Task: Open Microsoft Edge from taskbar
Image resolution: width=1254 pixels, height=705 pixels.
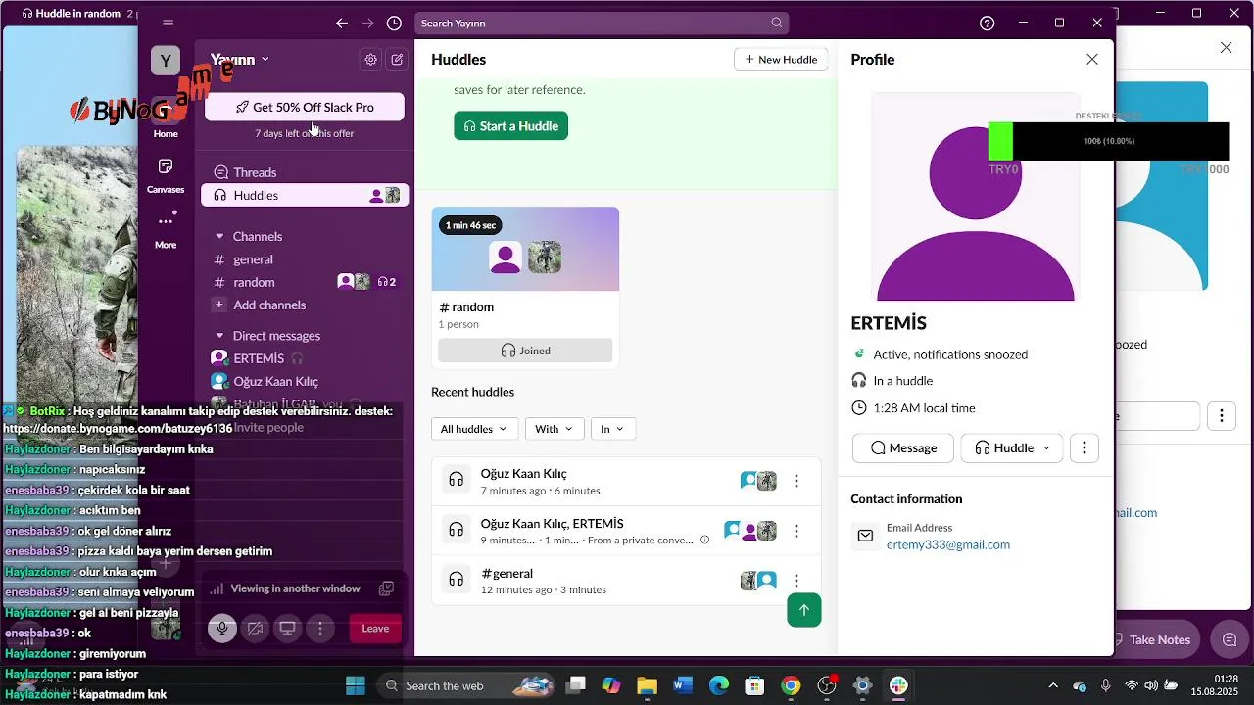Action: 719,685
